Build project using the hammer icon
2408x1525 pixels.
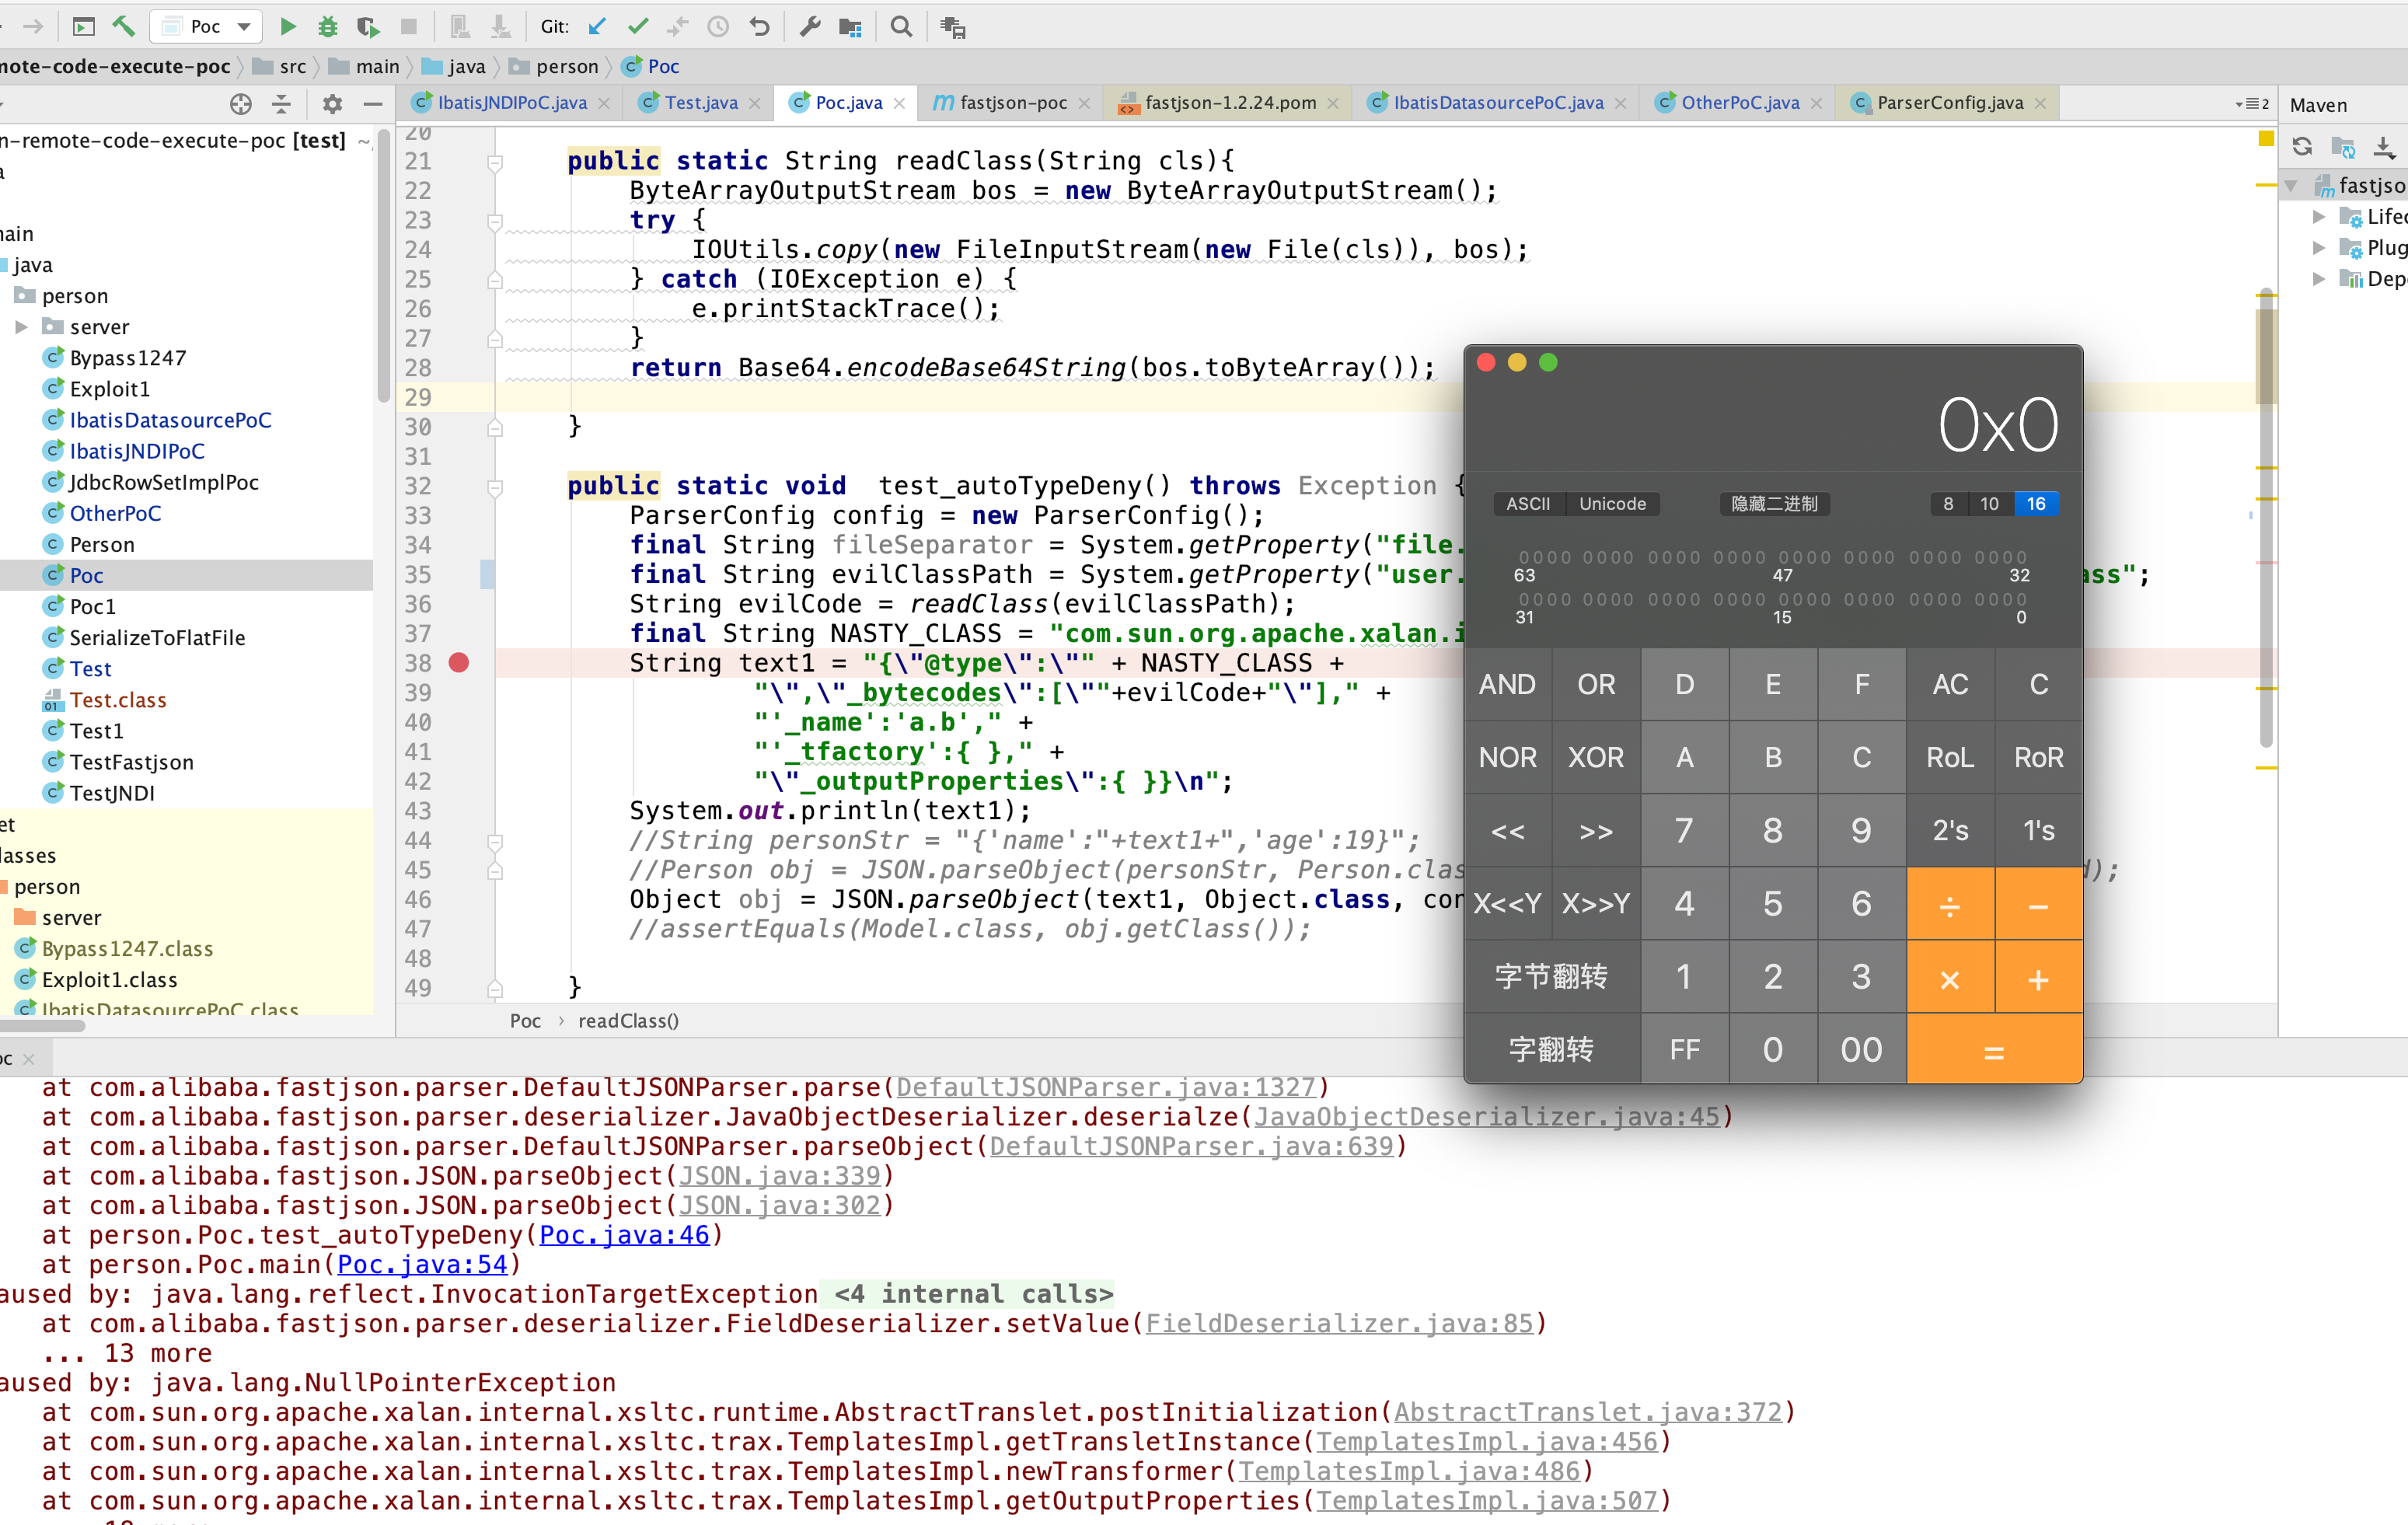pos(124,27)
